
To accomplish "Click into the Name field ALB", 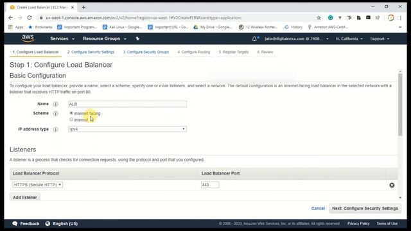I will tap(128, 104).
